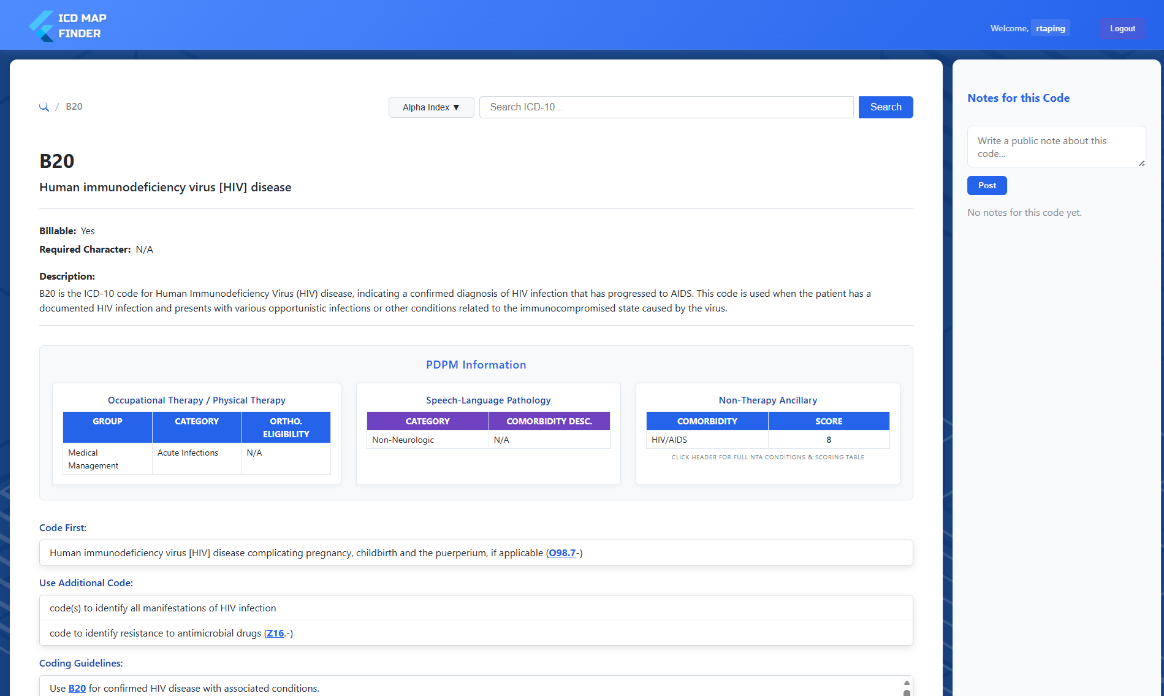This screenshot has height=696, width=1164.
Task: Open the O98.7 code link under Code First
Action: 561,553
